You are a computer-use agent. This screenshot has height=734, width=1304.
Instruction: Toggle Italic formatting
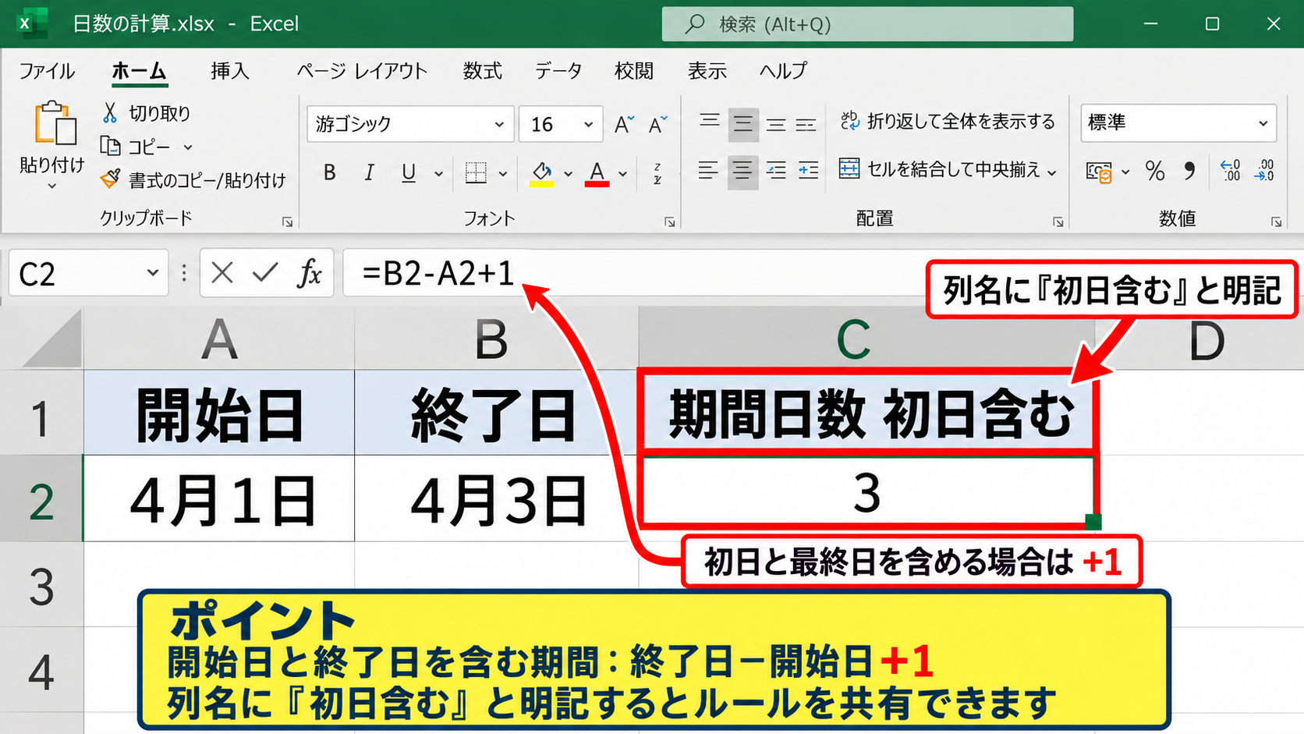click(x=369, y=172)
